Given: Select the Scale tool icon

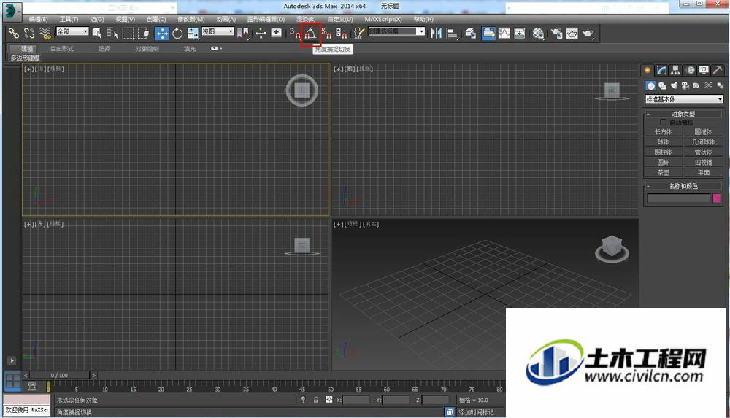Looking at the screenshot, I should click(193, 33).
